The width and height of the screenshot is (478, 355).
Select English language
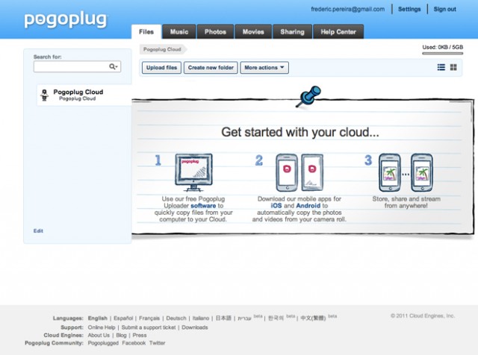tap(98, 318)
